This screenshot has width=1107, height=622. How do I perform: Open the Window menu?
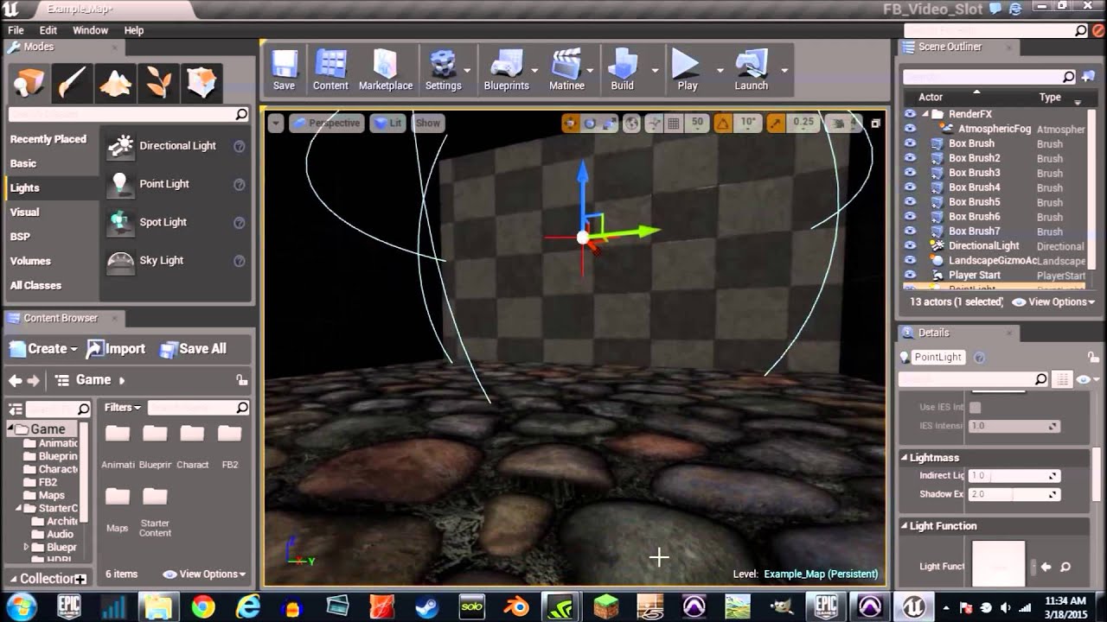[x=90, y=30]
